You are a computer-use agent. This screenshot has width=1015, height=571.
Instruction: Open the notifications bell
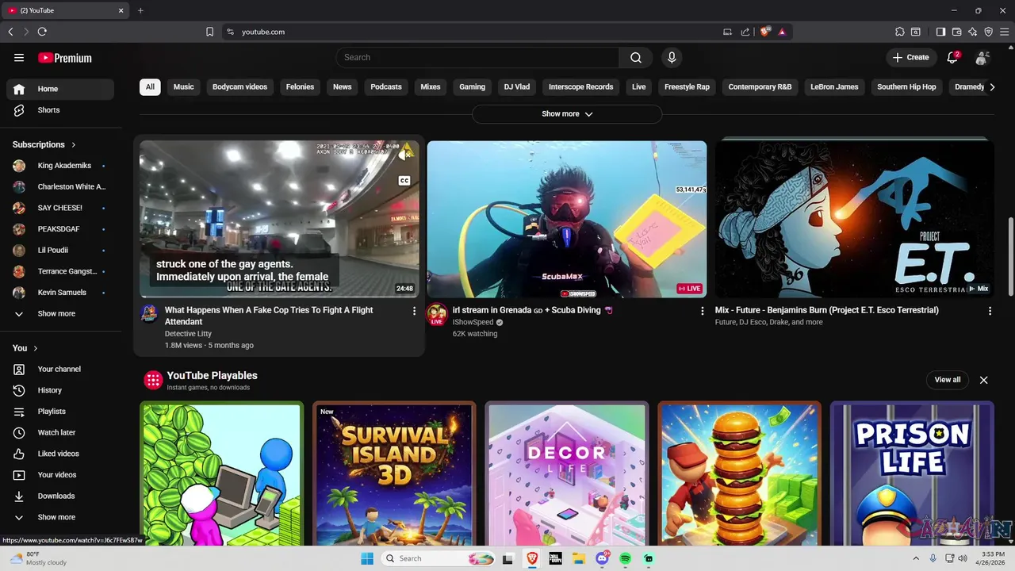point(952,57)
